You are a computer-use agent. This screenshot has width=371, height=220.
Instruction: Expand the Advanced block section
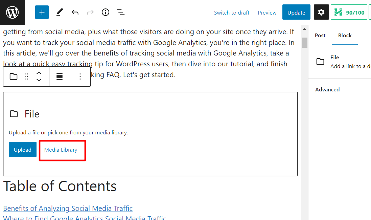coord(327,89)
